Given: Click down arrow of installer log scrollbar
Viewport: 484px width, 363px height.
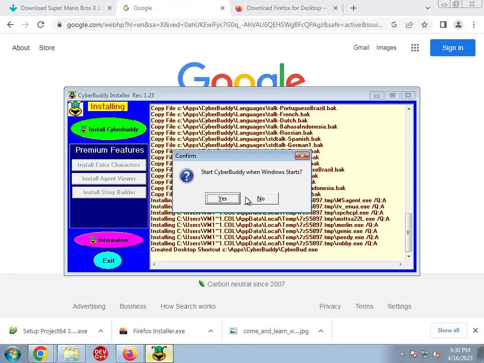Looking at the screenshot, I should pos(409,257).
